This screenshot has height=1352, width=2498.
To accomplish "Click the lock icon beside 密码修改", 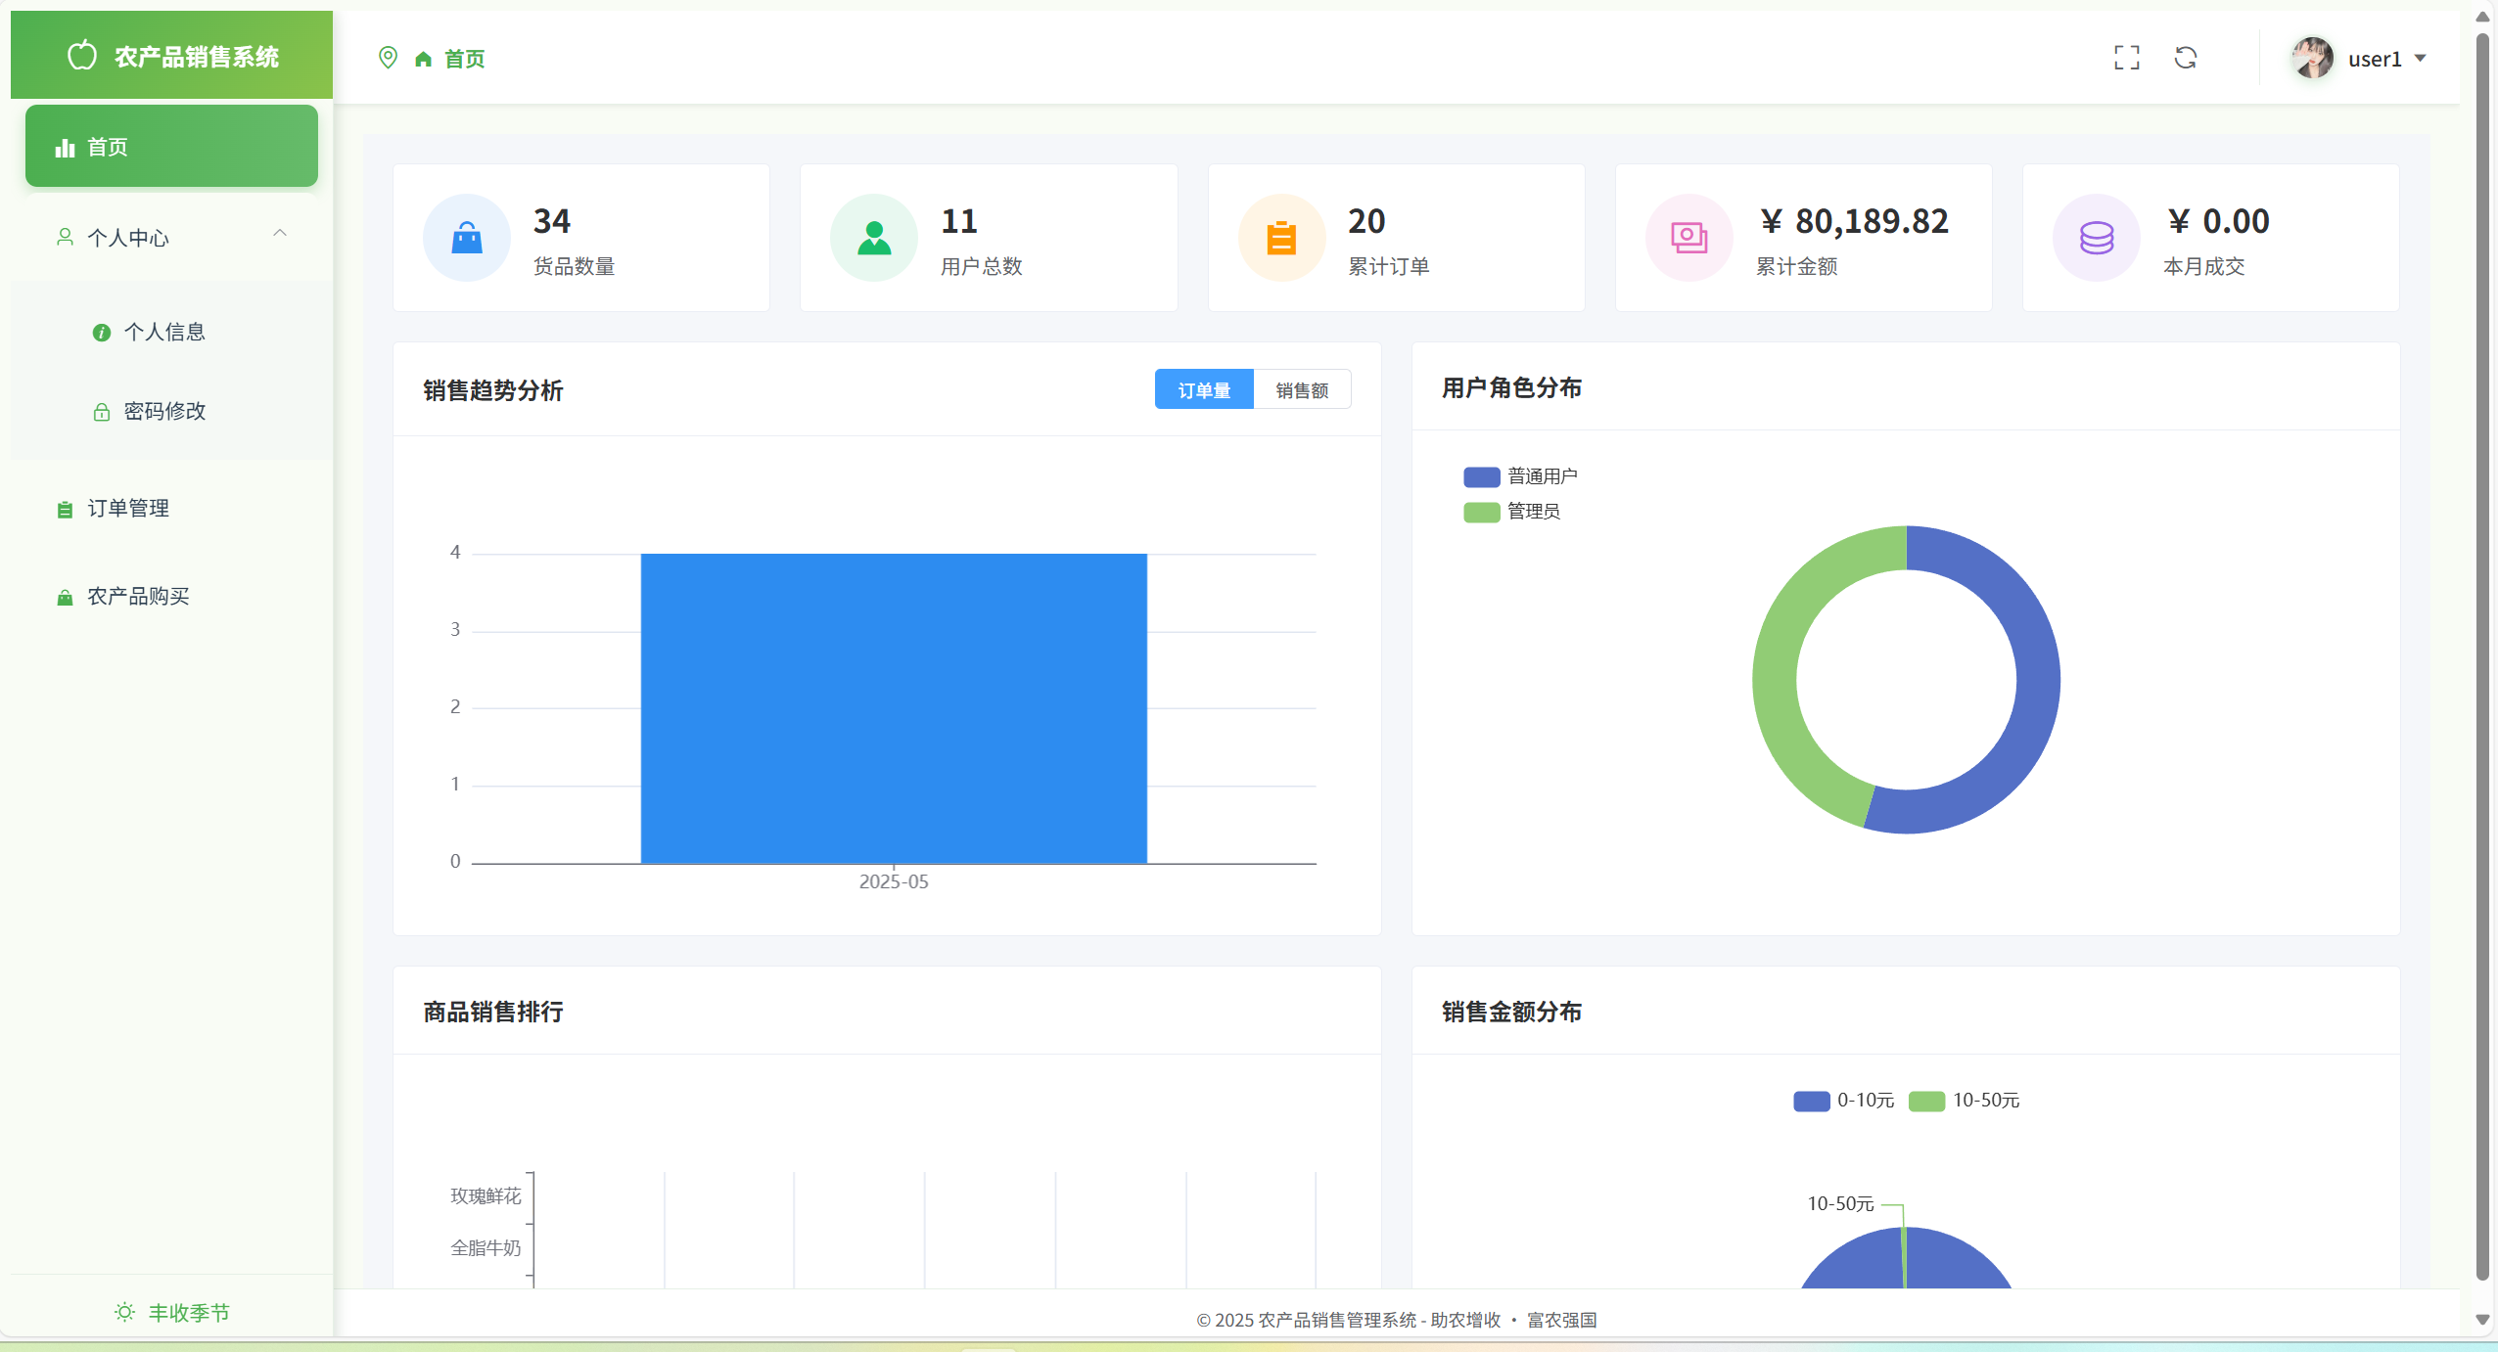I will point(101,412).
